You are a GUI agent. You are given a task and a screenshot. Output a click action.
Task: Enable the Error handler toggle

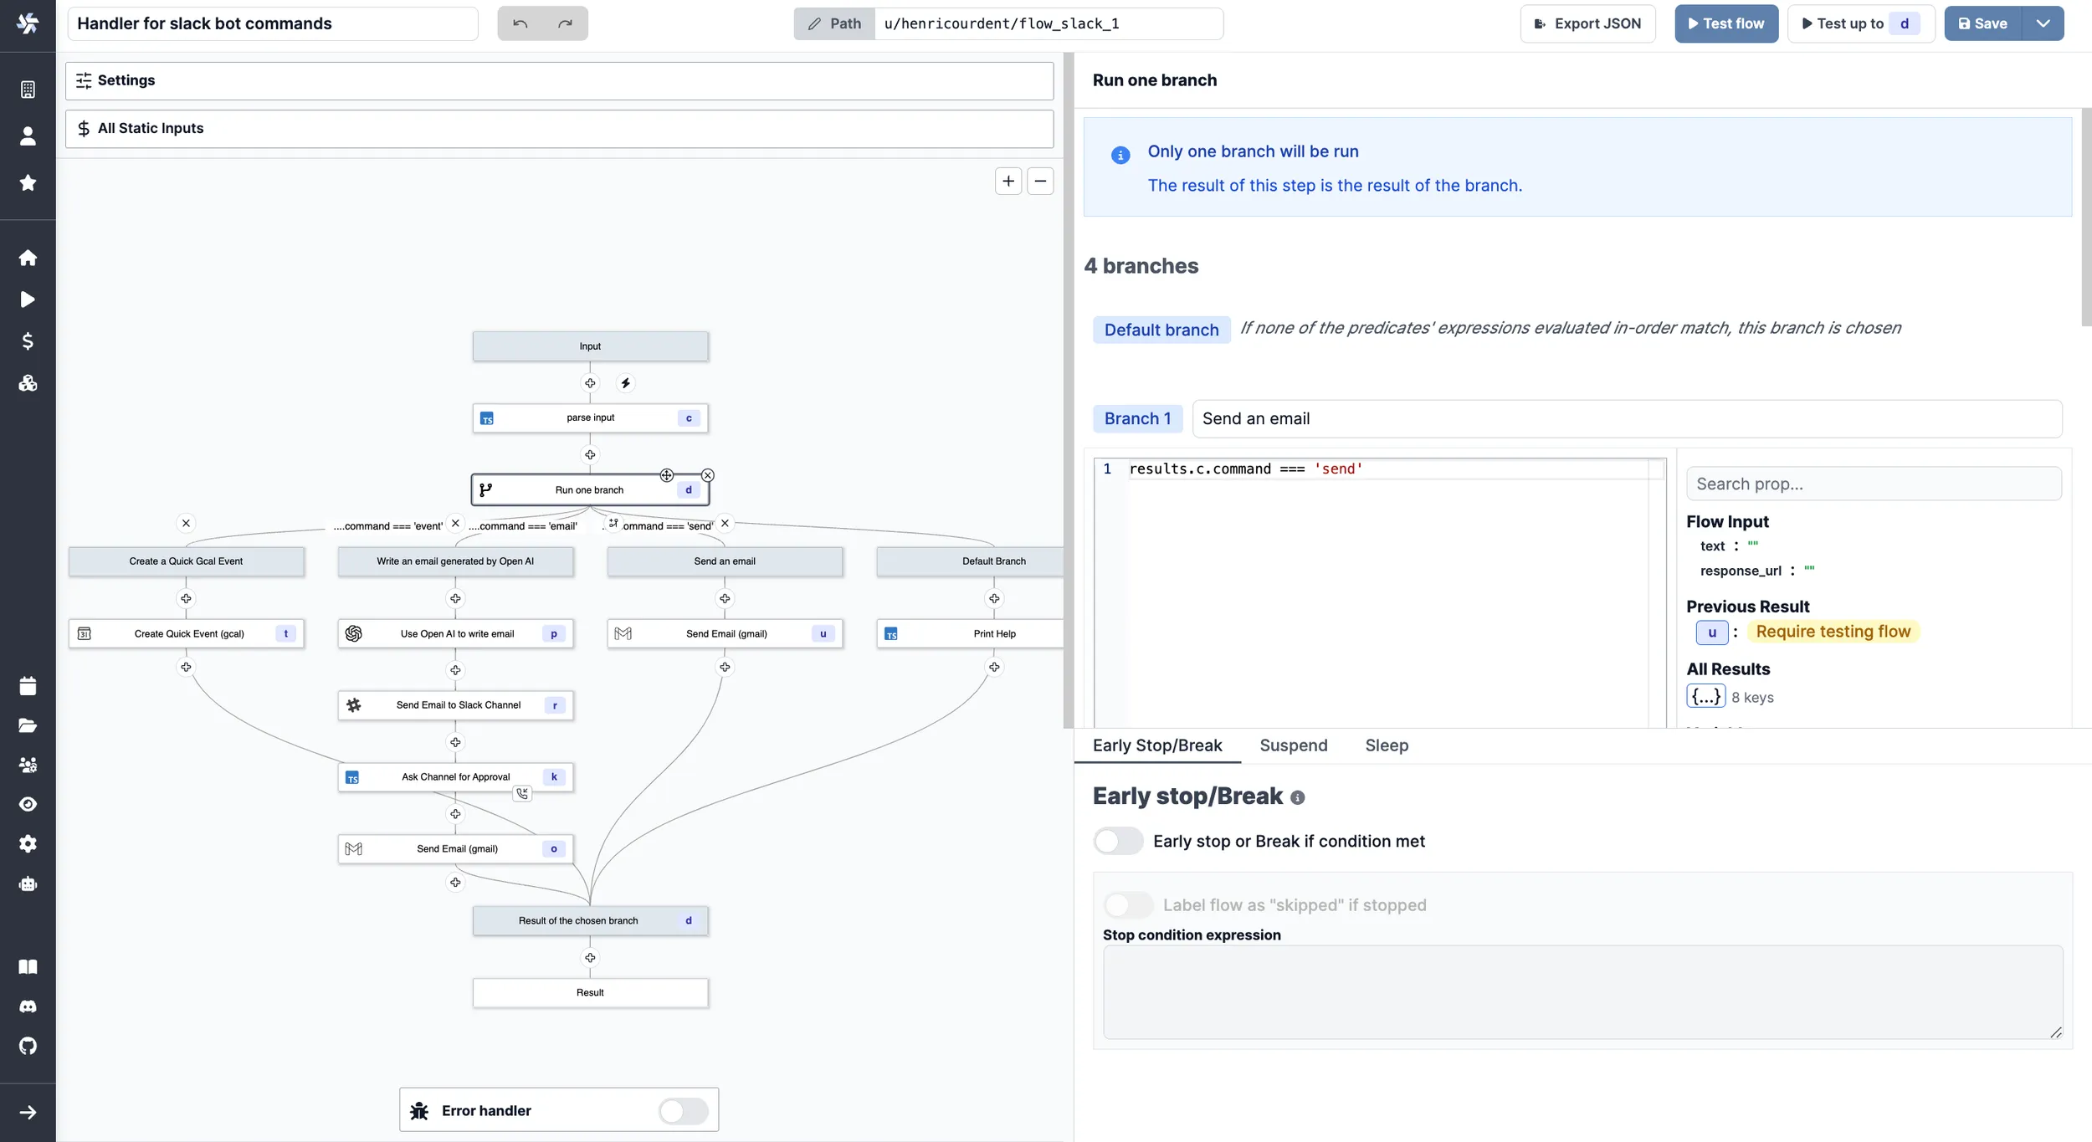[683, 1111]
